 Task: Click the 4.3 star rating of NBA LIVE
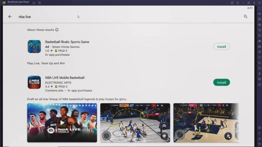pos(49,87)
